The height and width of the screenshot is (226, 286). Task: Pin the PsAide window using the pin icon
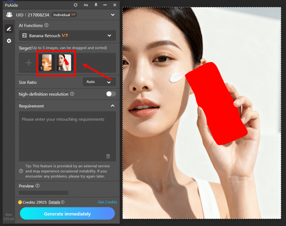(x=96, y=5)
